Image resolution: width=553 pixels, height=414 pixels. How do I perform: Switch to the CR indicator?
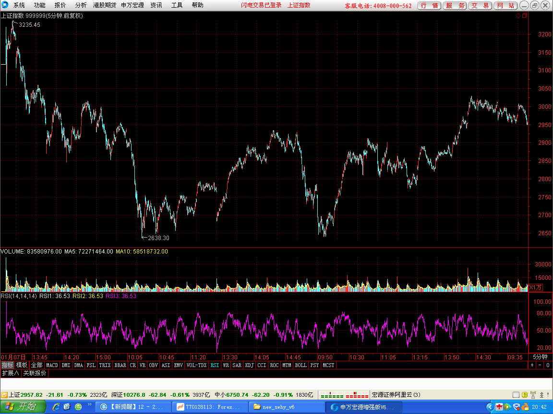[132, 365]
